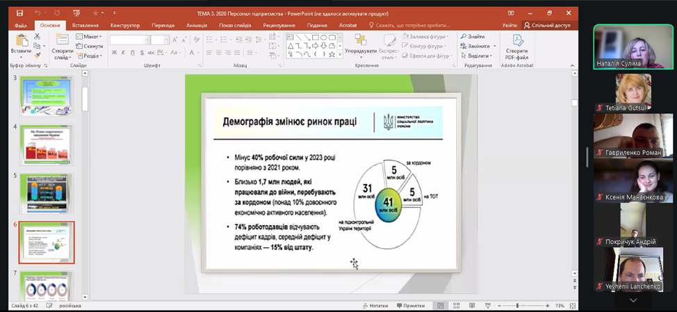Click the Створити PDF-файл Acrobat icon
The image size is (677, 312).
pos(516,47)
